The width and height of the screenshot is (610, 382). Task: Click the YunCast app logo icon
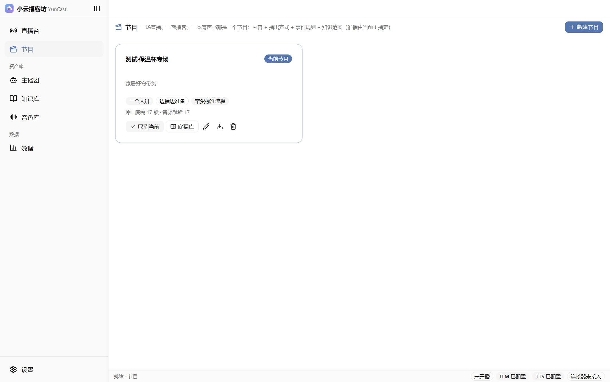(9, 9)
